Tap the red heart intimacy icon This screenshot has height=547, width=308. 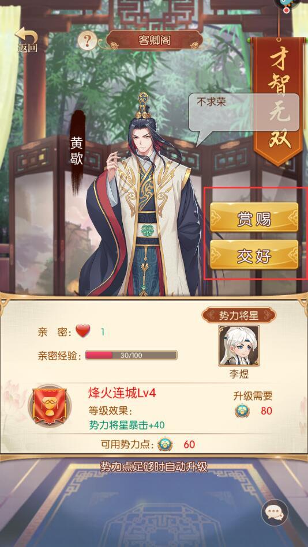tap(82, 331)
